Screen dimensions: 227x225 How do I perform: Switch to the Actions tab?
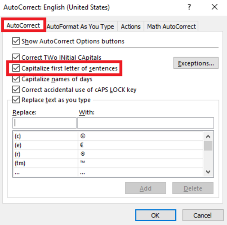[x=130, y=26]
